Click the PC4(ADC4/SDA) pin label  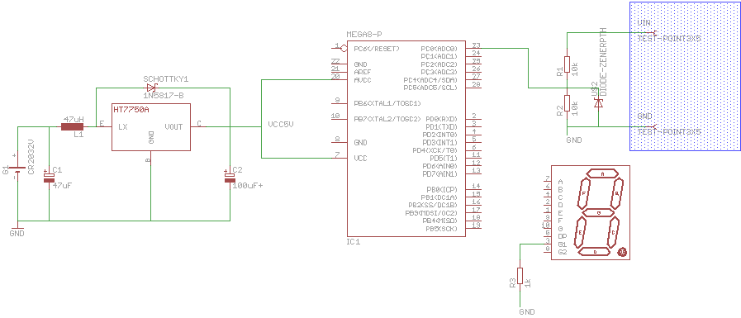point(430,80)
